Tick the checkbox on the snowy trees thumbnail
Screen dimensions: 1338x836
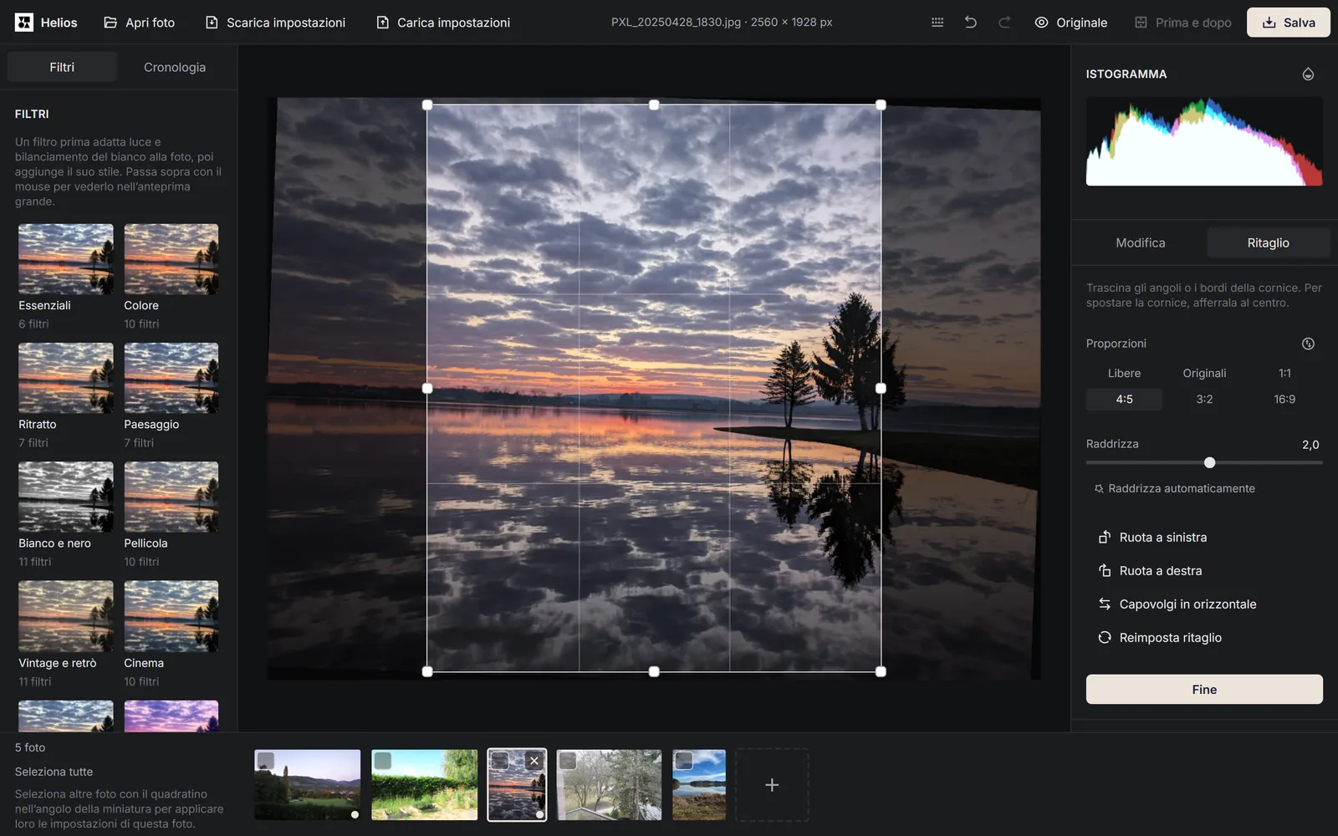(568, 760)
